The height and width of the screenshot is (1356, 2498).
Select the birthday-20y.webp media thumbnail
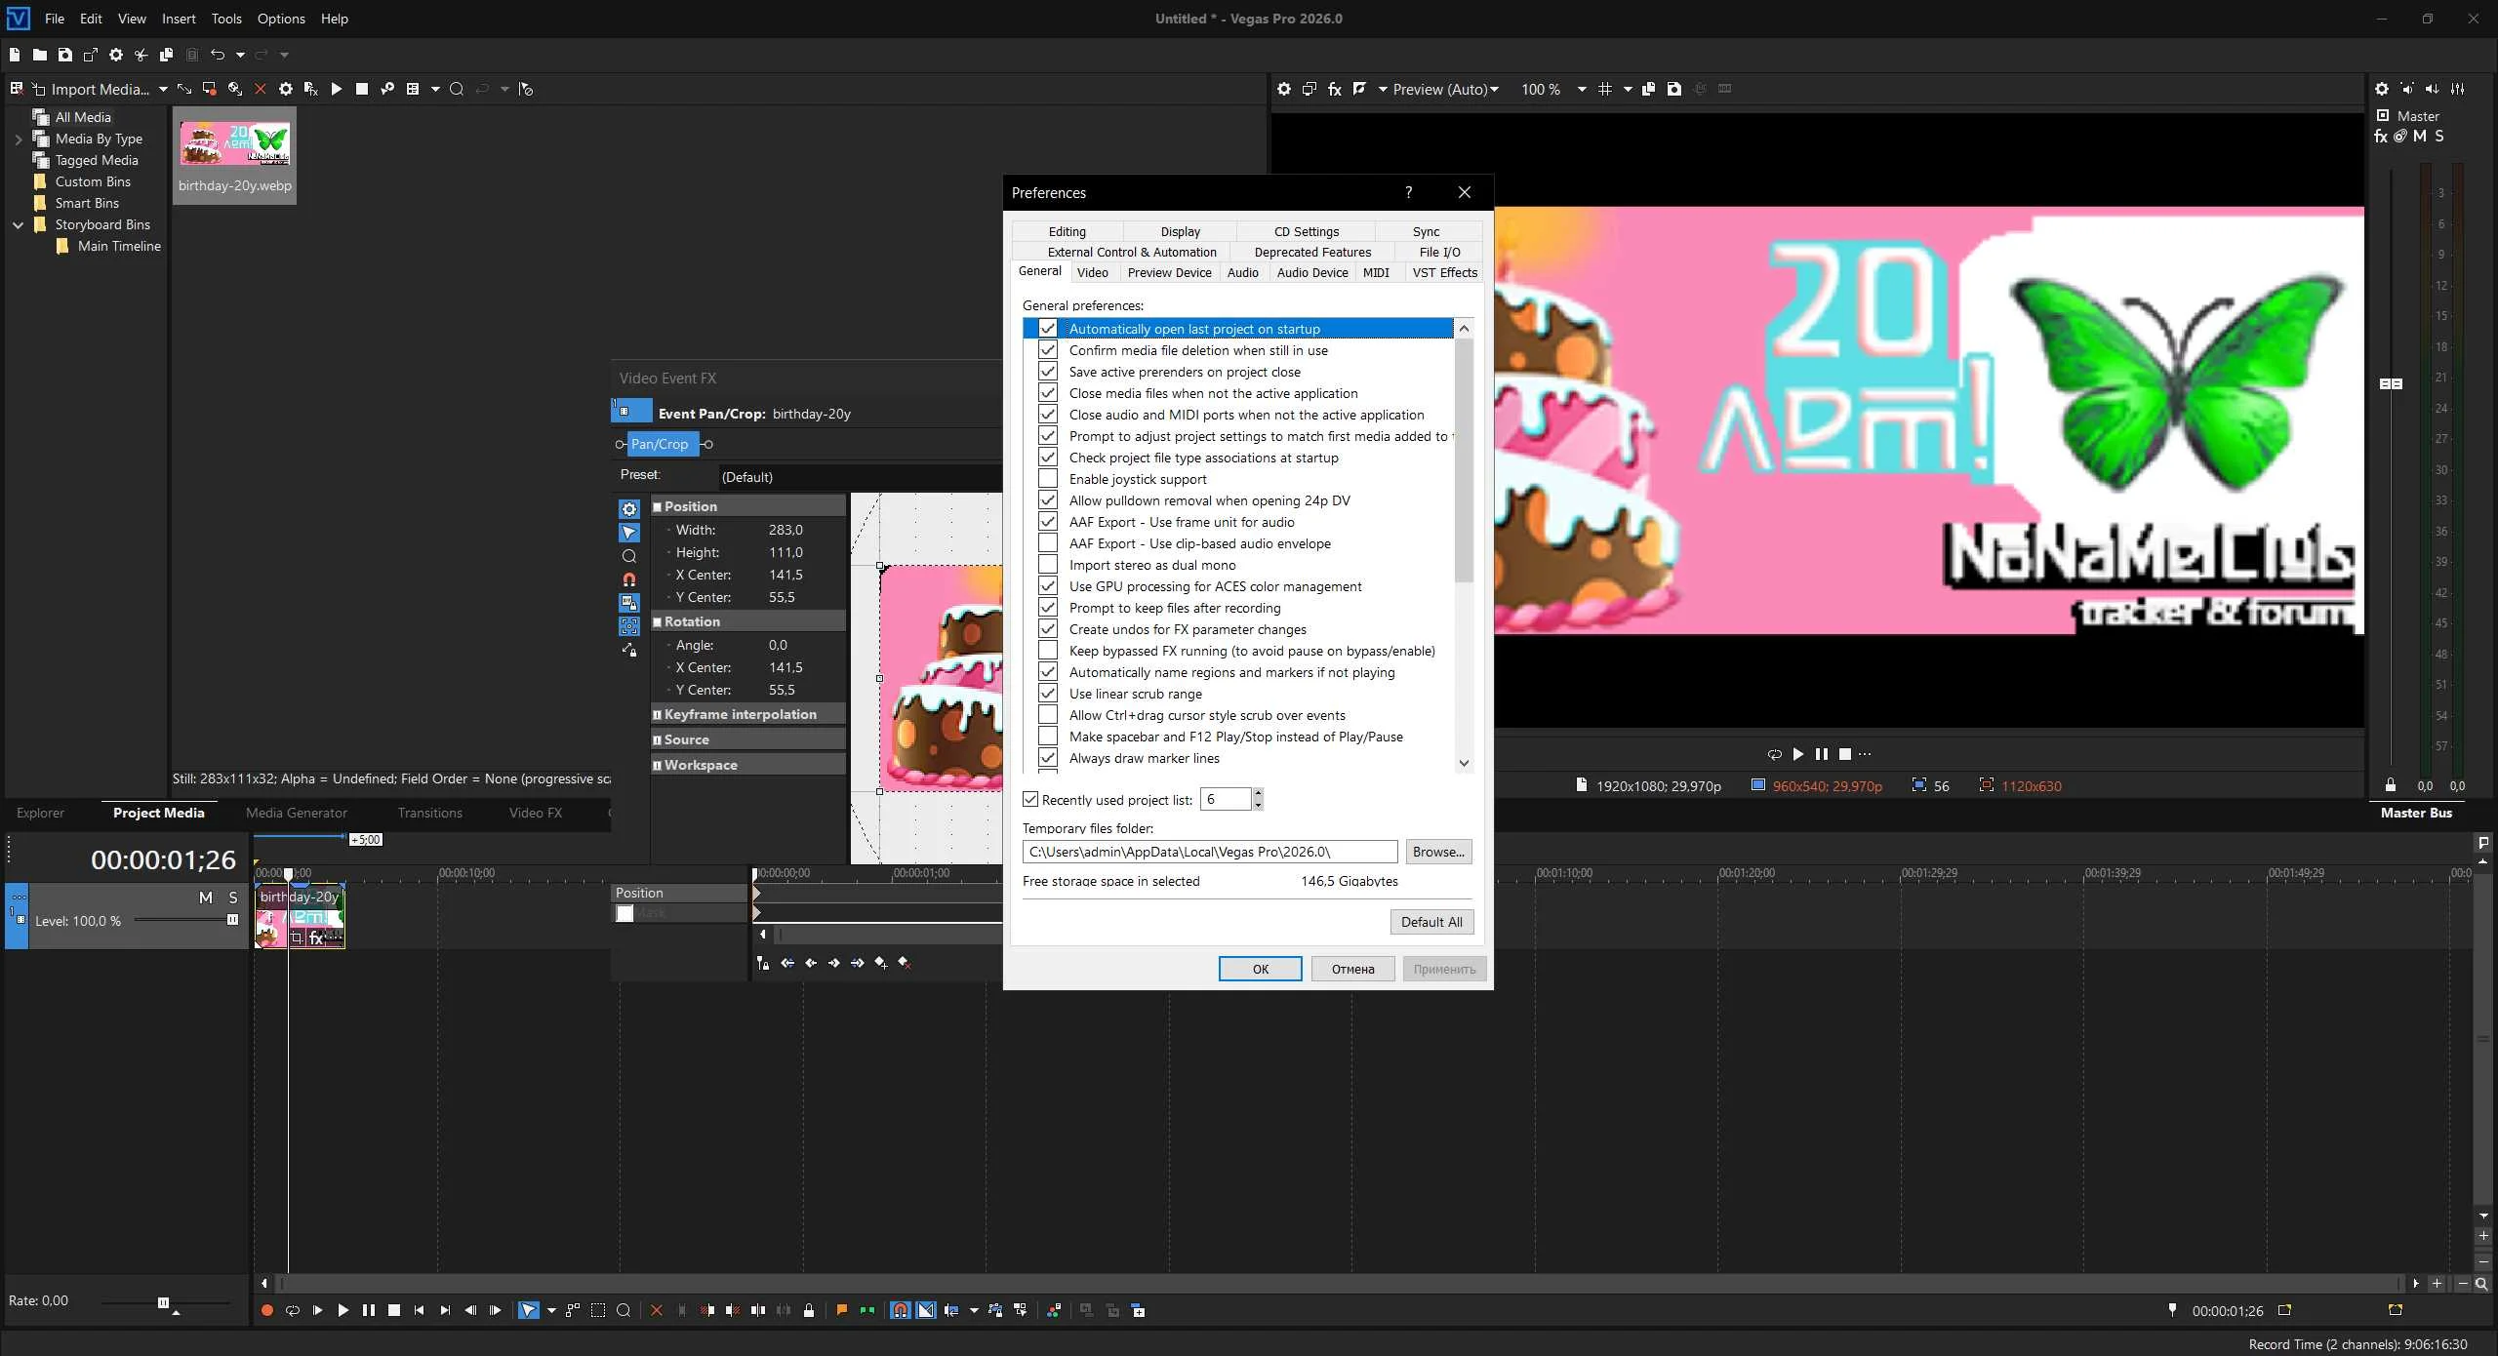coord(235,155)
